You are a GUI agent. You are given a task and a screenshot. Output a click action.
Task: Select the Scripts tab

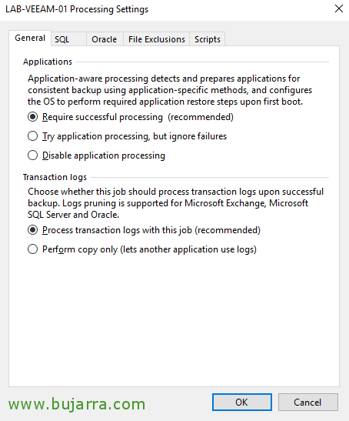coord(208,39)
